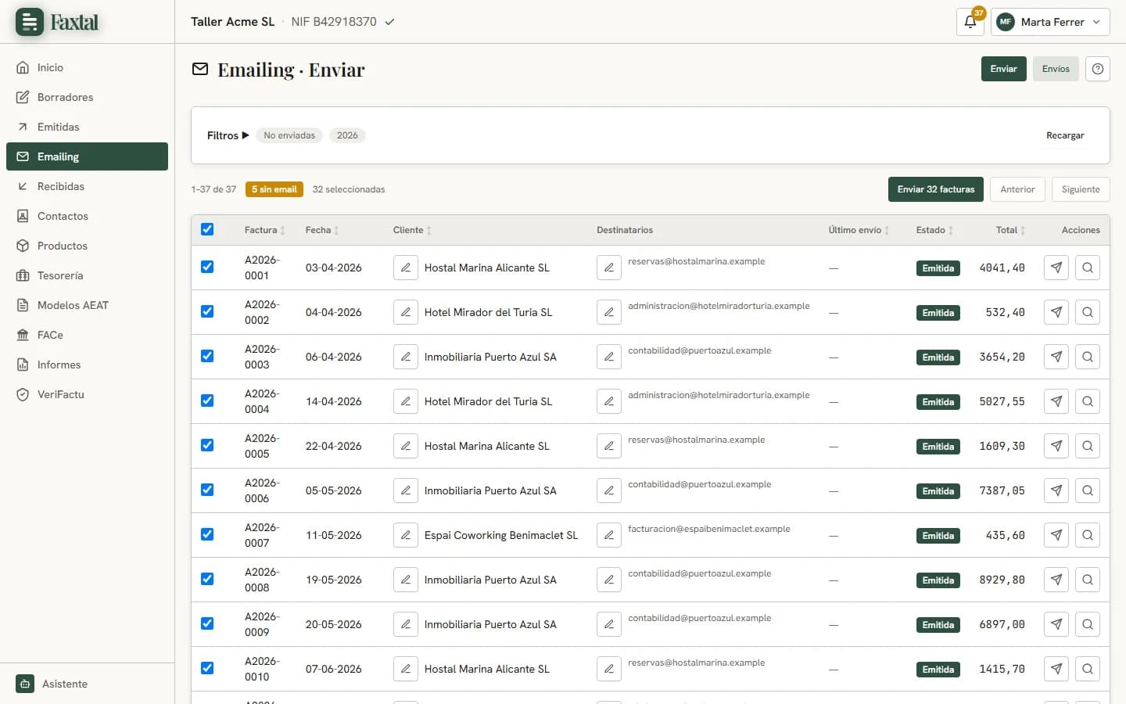
Task: Toggle the select-all header checkbox
Action: [x=207, y=229]
